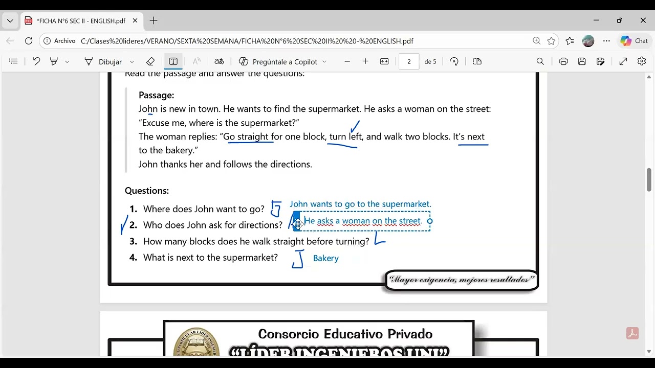The height and width of the screenshot is (368, 655).
Task: Print the PDF document
Action: point(563,61)
